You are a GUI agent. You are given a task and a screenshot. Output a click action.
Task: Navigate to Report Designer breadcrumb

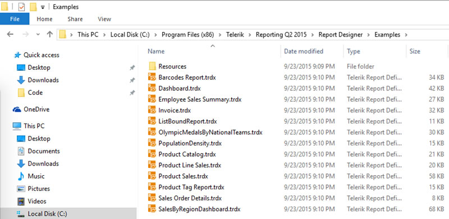(341, 35)
